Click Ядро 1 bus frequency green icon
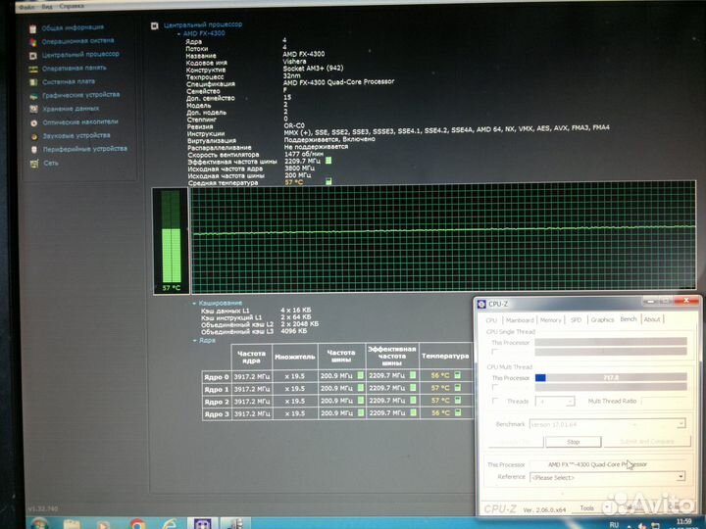Image resolution: width=706 pixels, height=529 pixels. 361,388
